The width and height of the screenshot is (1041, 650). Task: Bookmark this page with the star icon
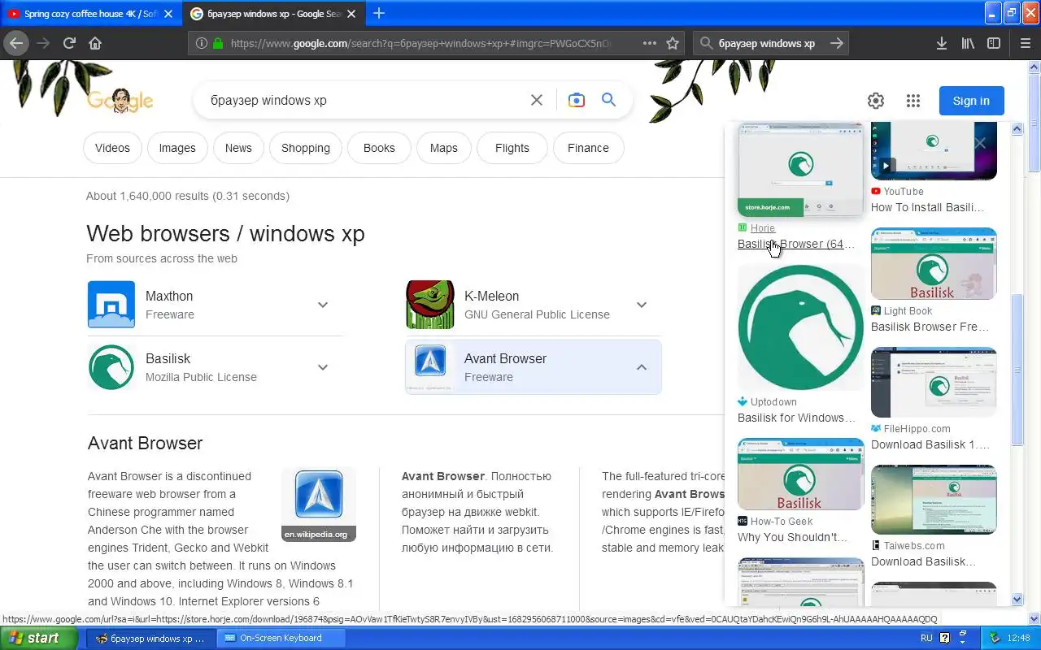pos(673,44)
